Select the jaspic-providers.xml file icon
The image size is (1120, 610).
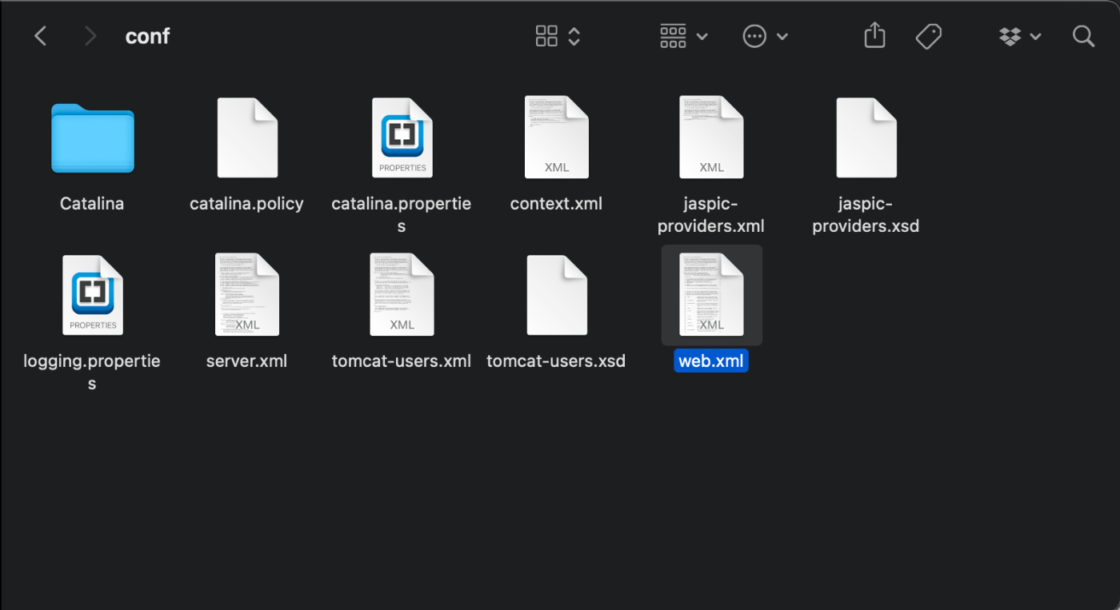(x=711, y=138)
